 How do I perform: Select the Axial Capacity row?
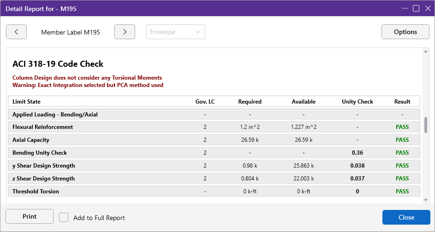[31, 140]
